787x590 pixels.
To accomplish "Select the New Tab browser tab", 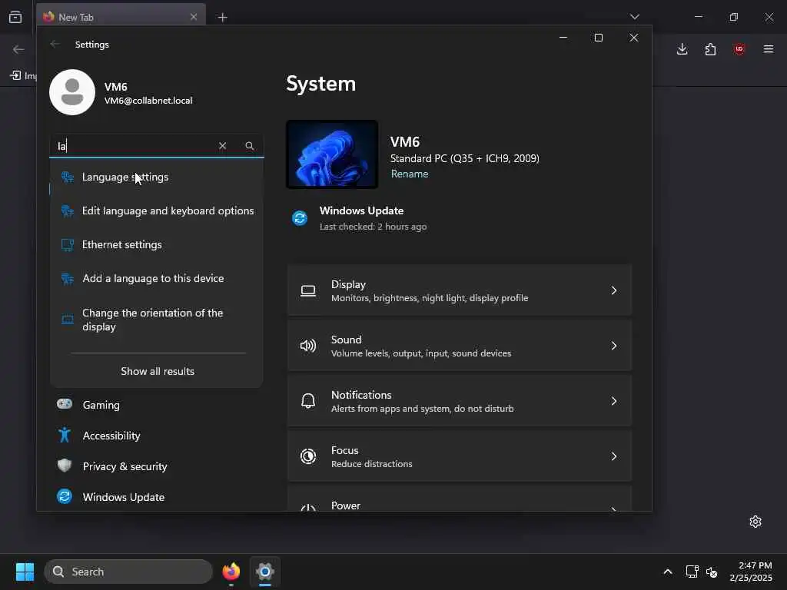I will click(x=121, y=17).
